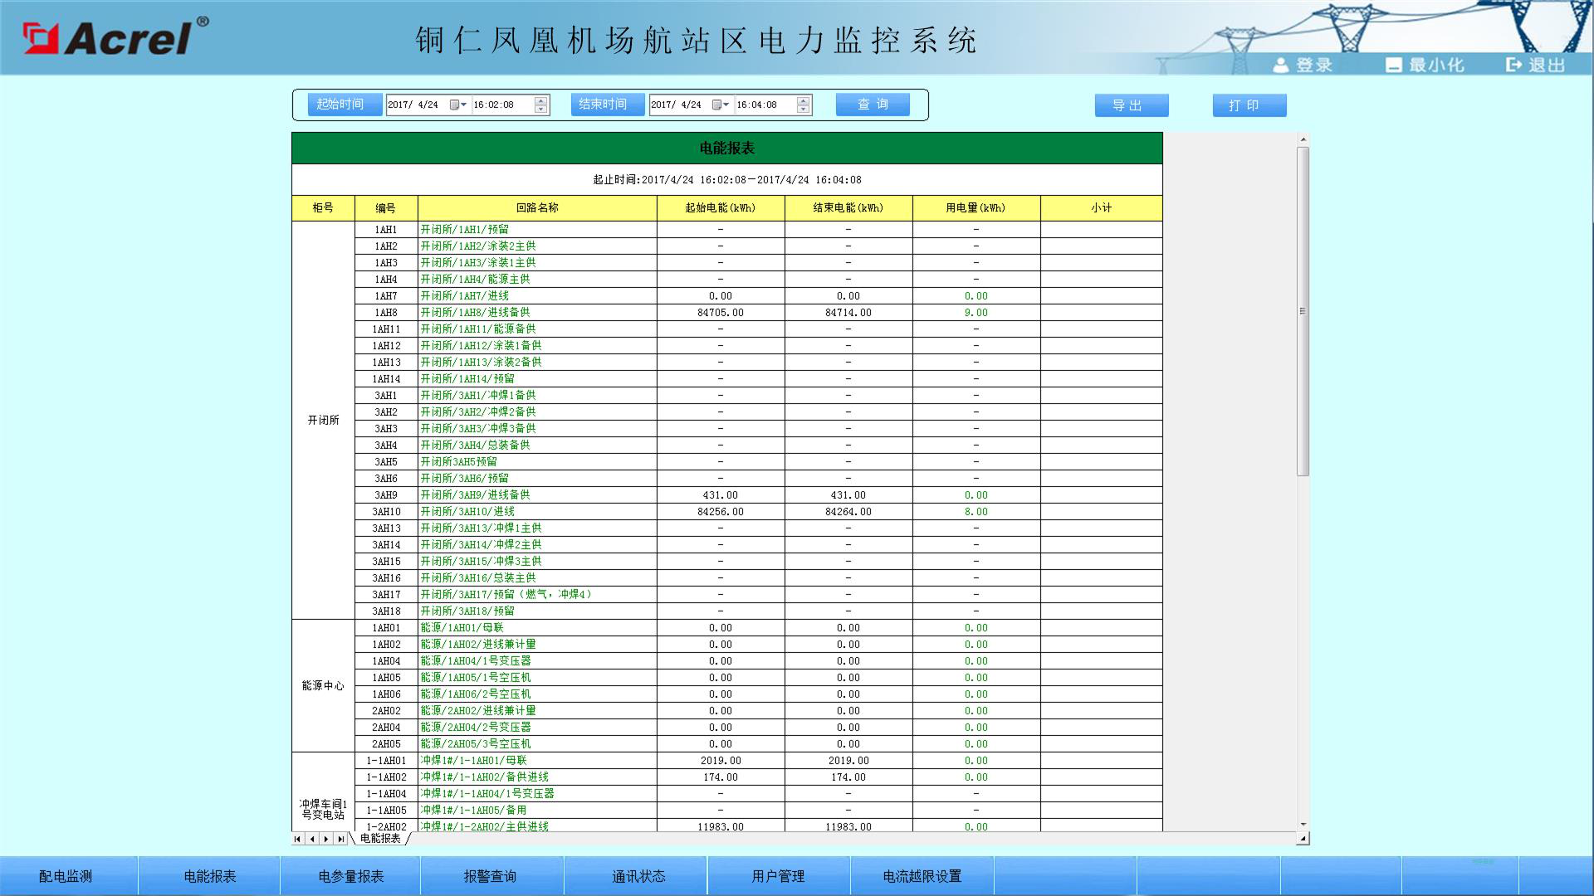Click the 退出 exit icon in header

coord(1514,65)
